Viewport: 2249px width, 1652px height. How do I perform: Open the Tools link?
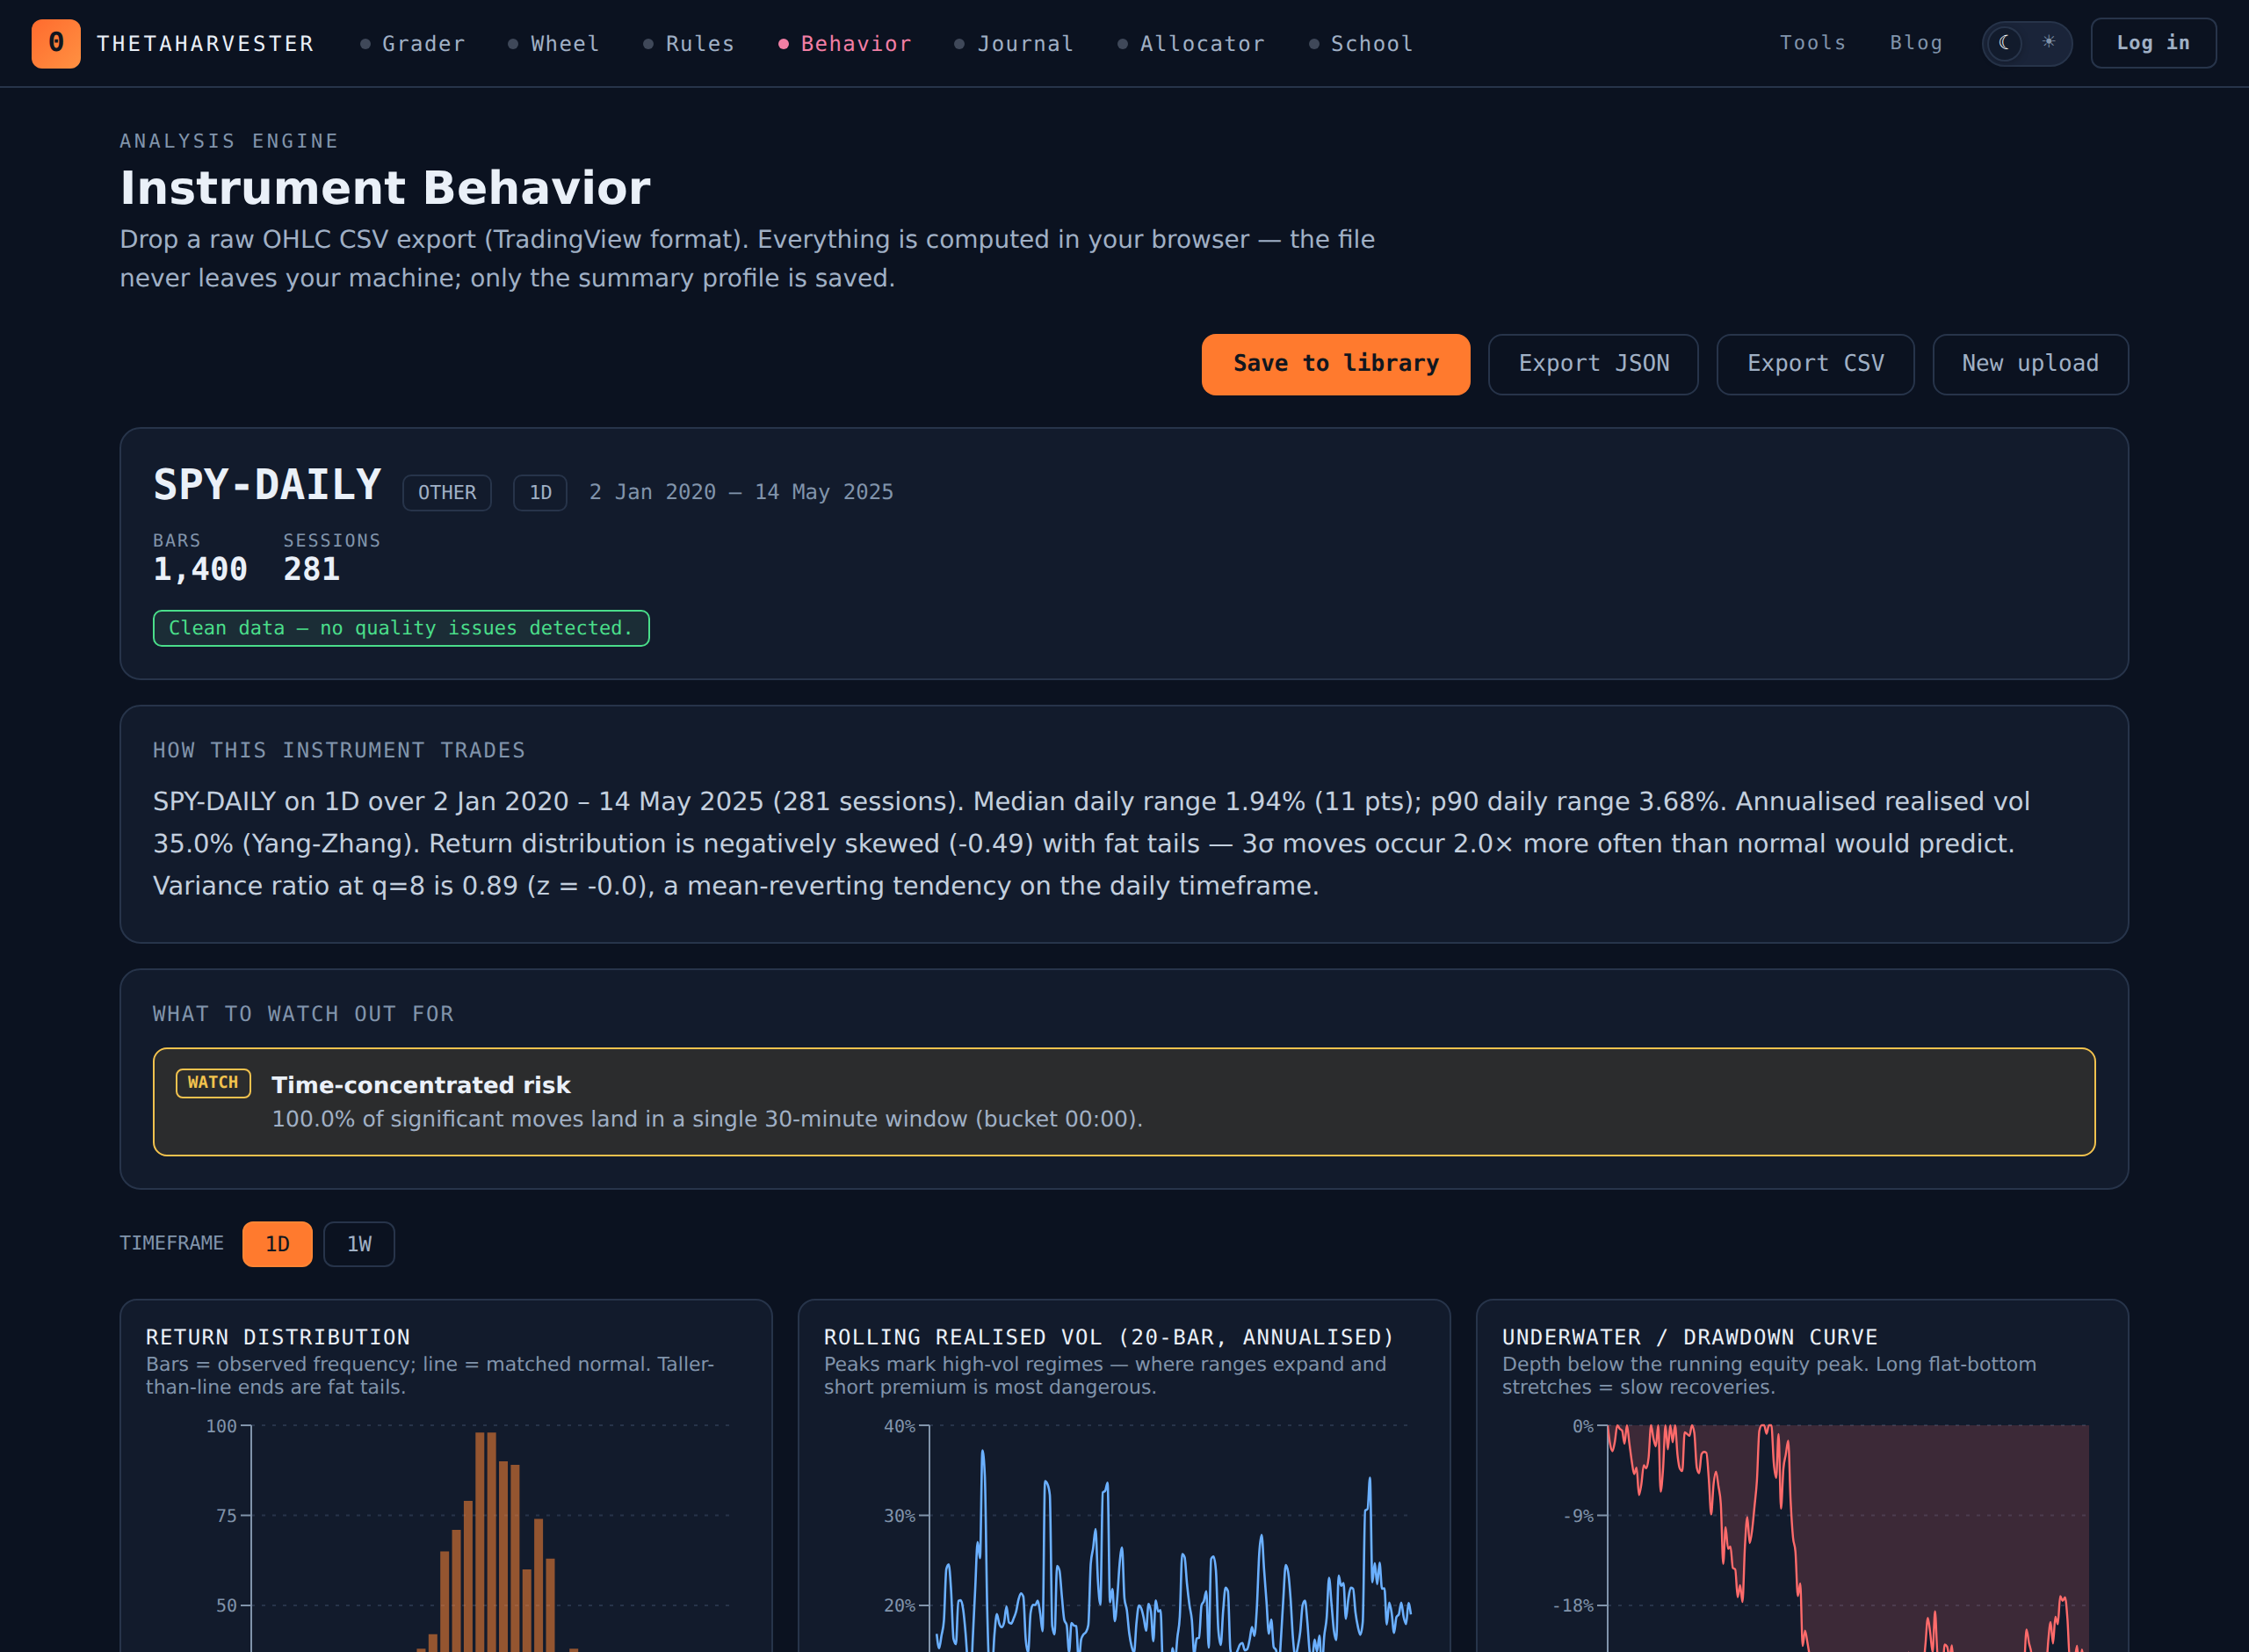[1812, 43]
